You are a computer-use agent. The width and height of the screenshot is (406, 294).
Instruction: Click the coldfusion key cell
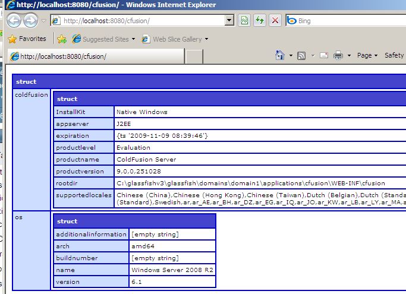coord(32,150)
